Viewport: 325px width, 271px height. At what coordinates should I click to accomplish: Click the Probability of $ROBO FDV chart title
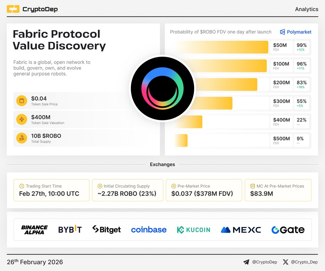[221, 32]
